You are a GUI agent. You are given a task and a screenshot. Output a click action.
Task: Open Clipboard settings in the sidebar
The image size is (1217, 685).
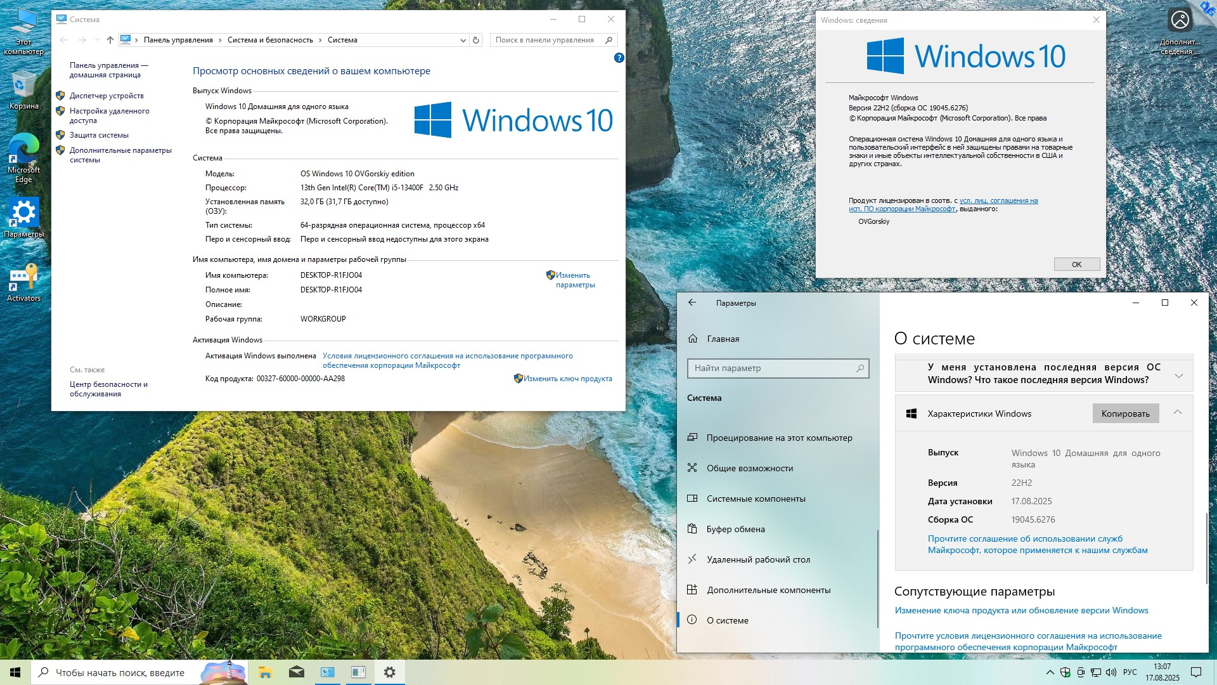[x=735, y=529]
